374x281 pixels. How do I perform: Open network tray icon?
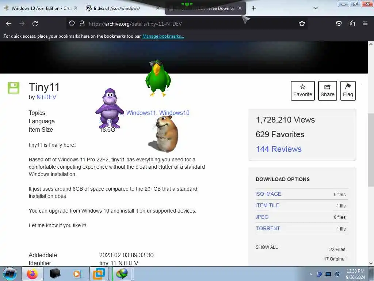[328, 274]
